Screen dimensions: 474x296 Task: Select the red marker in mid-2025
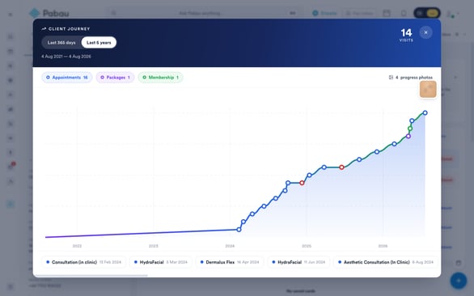[341, 167]
